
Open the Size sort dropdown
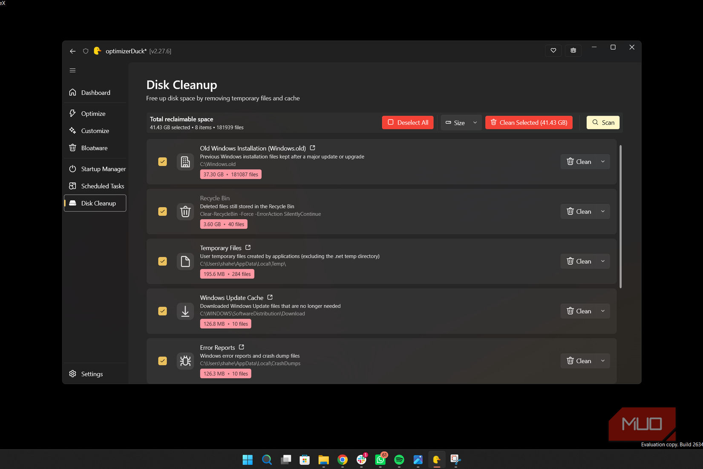click(x=461, y=123)
